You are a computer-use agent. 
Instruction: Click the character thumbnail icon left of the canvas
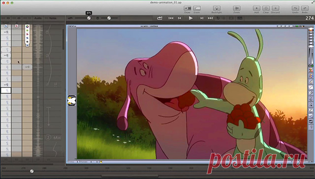(72, 101)
